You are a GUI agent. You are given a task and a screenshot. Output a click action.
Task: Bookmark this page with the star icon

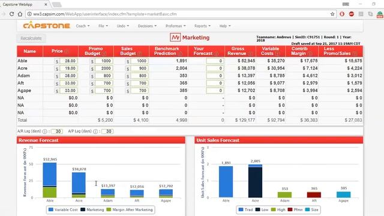point(332,14)
